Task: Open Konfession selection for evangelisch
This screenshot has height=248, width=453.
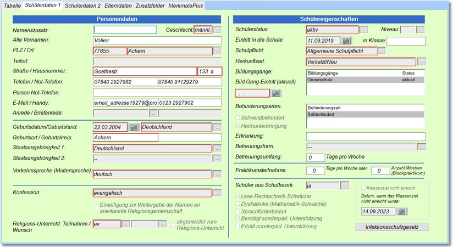Action: [x=217, y=193]
